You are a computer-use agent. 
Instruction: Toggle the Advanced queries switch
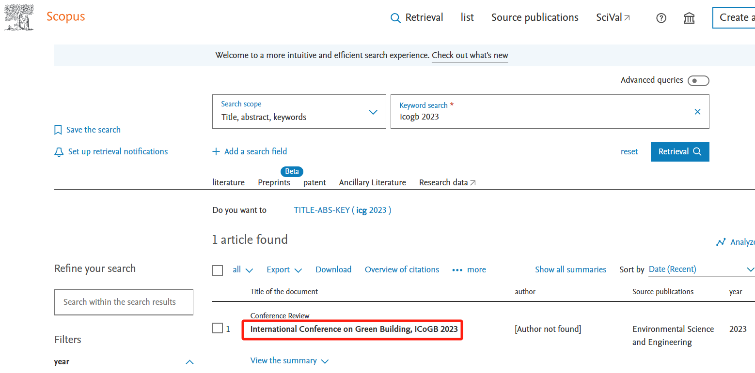click(698, 80)
